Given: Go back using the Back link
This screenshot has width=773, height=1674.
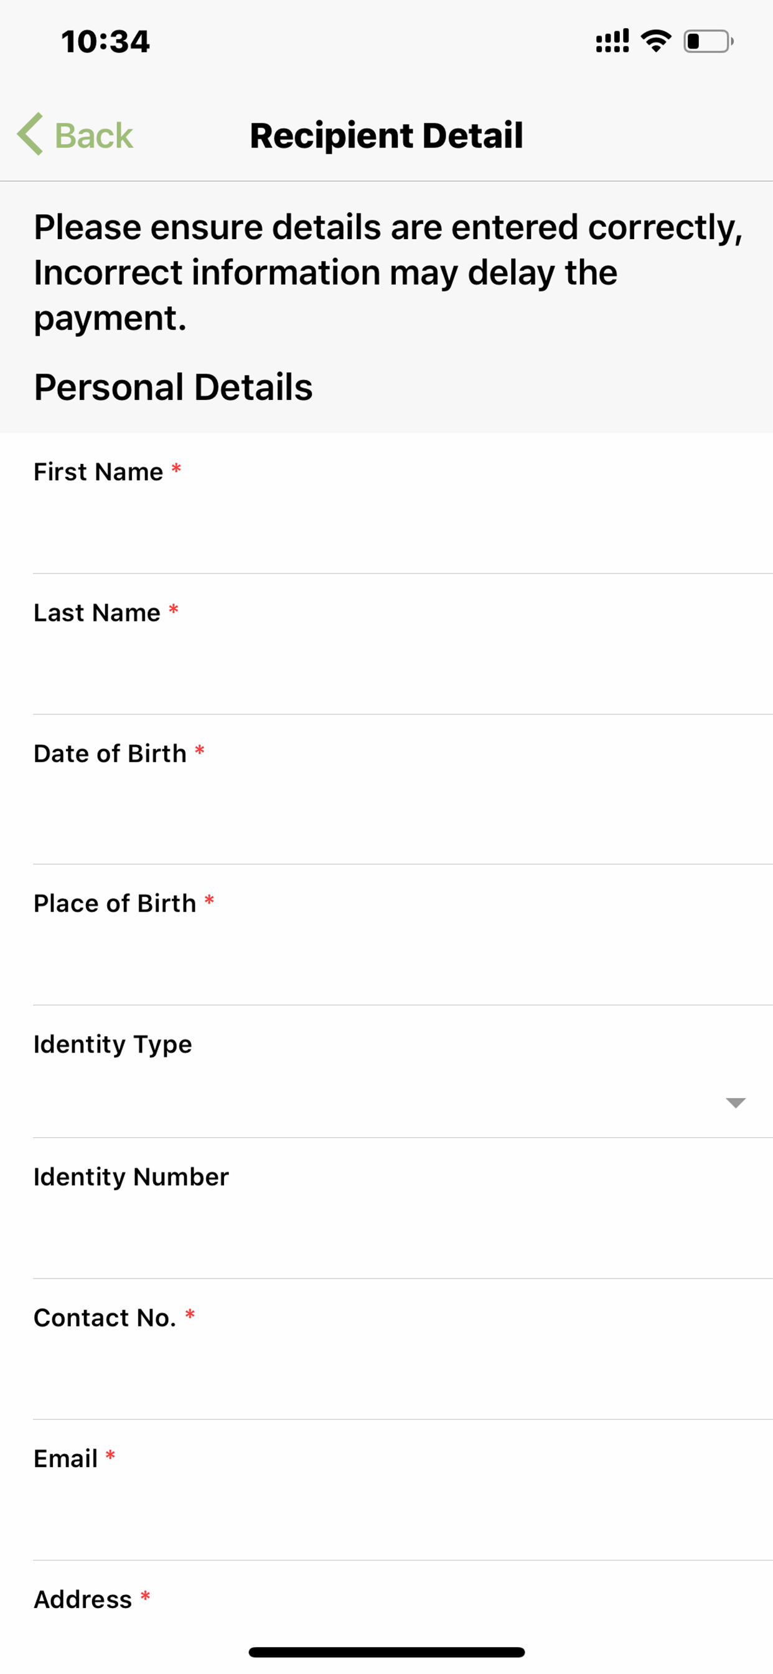Looking at the screenshot, I should click(x=75, y=135).
